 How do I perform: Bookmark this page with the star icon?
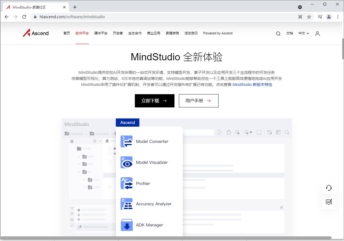click(309, 17)
